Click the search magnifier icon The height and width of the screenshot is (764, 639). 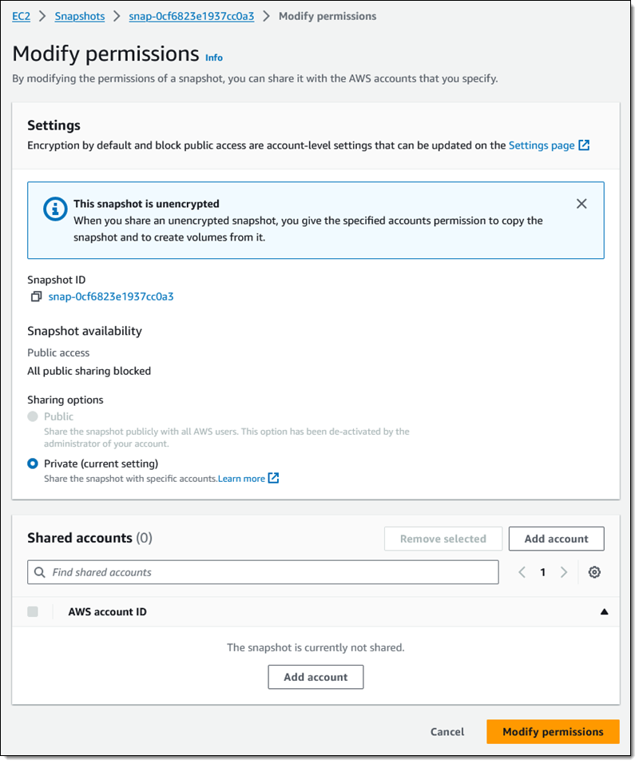(40, 572)
